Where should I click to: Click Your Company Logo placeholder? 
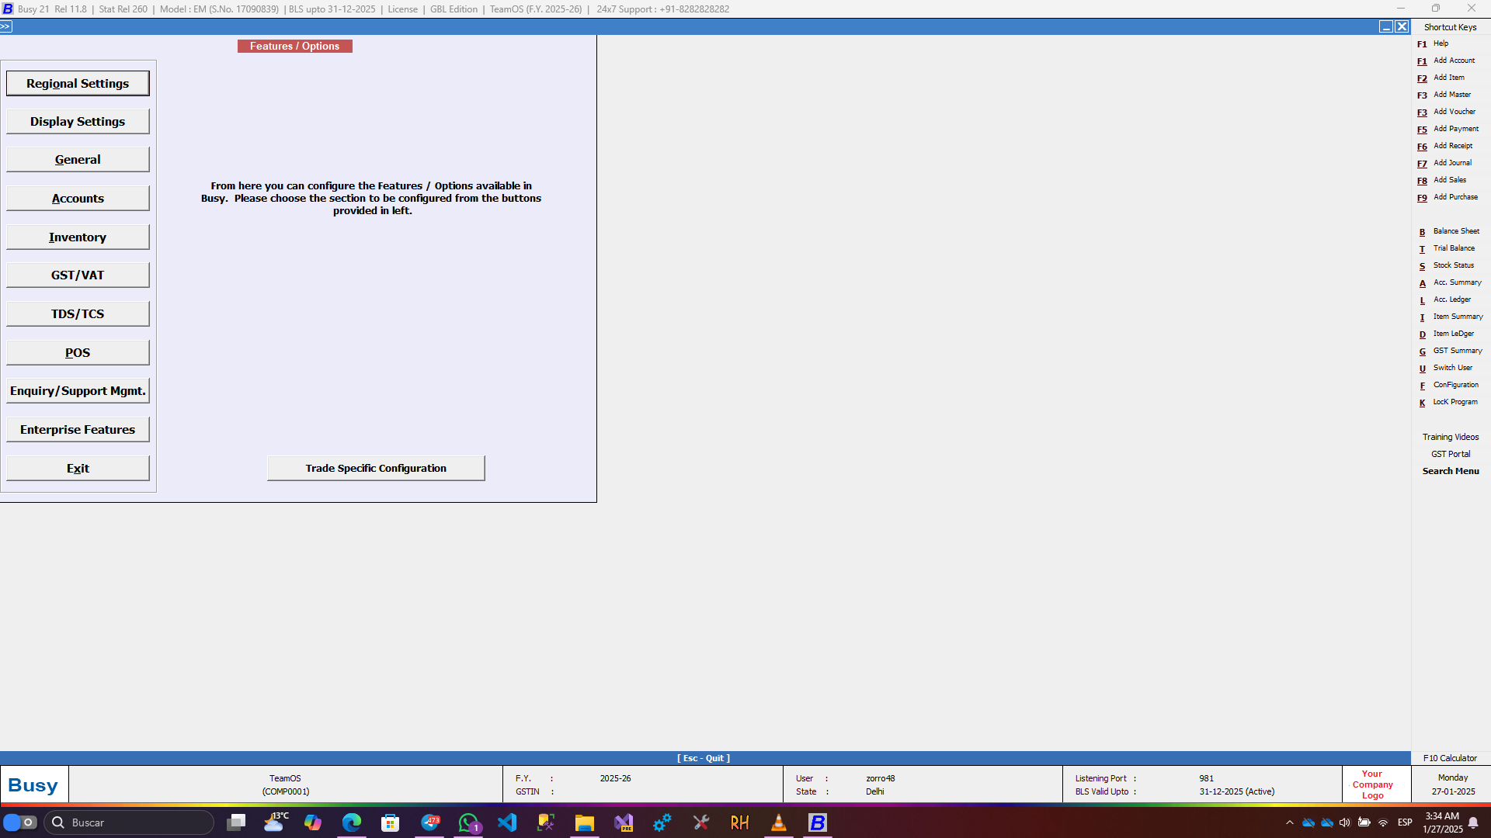coord(1372,784)
